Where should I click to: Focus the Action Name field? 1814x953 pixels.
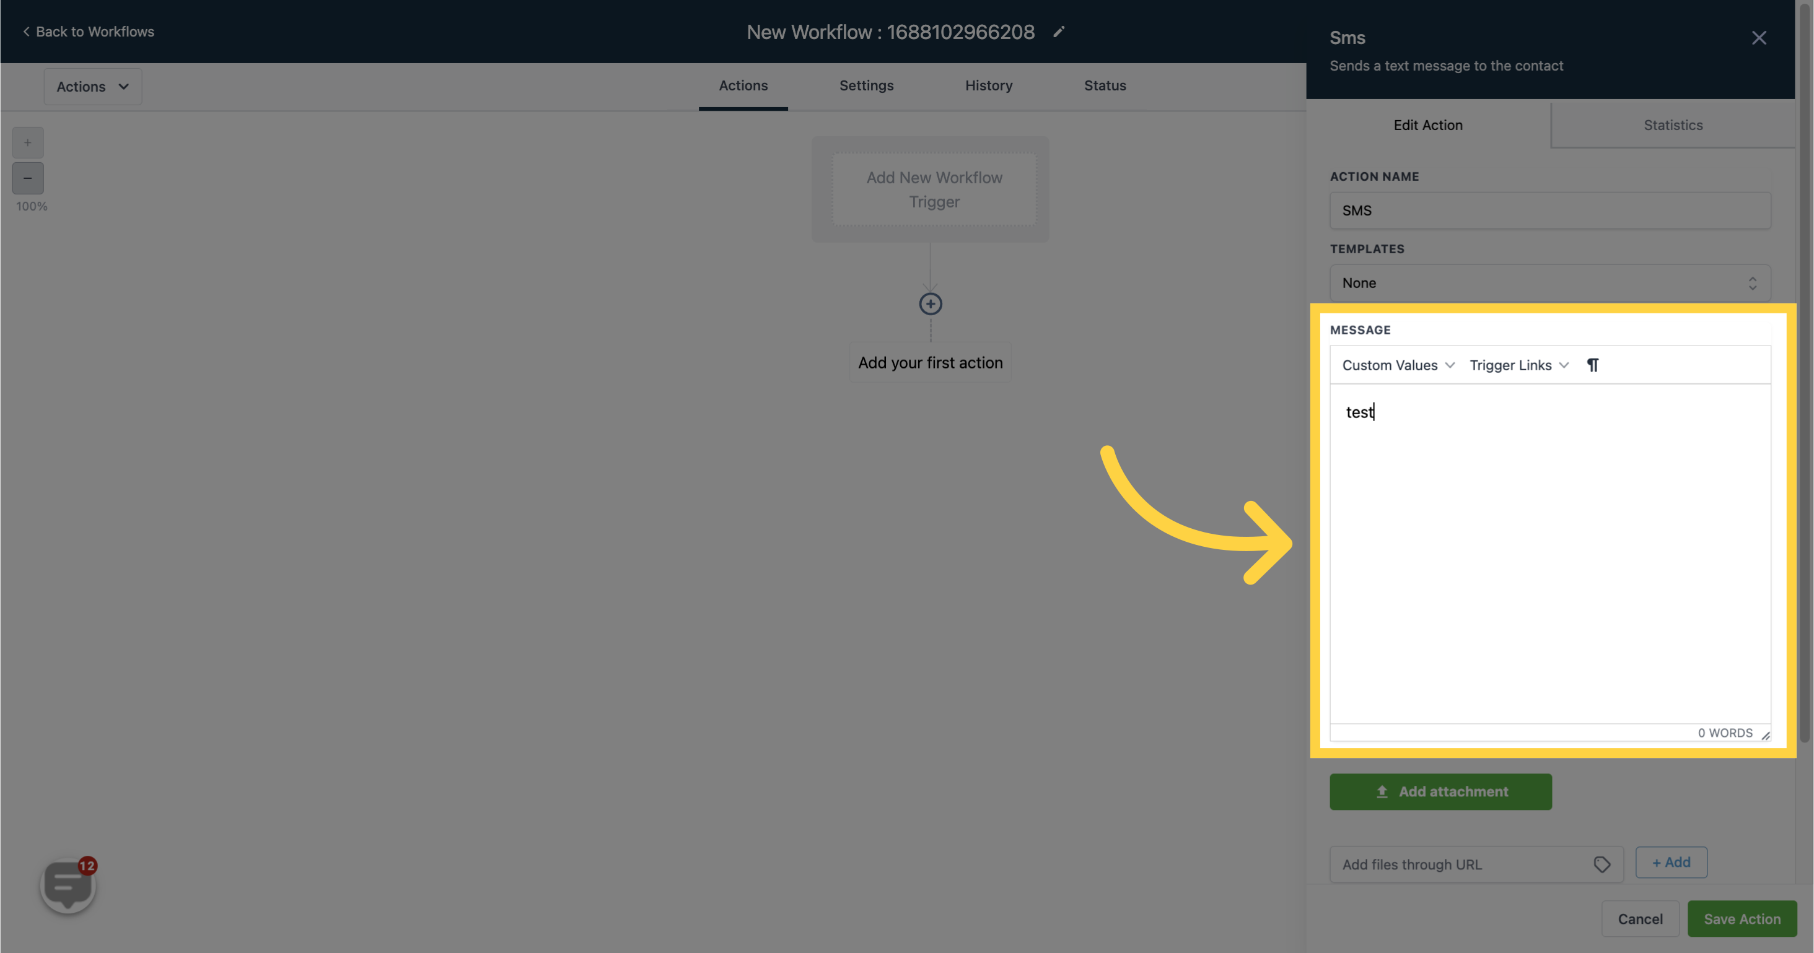click(1549, 211)
